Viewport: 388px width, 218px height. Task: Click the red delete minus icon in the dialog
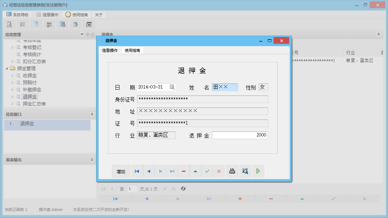tap(183, 171)
